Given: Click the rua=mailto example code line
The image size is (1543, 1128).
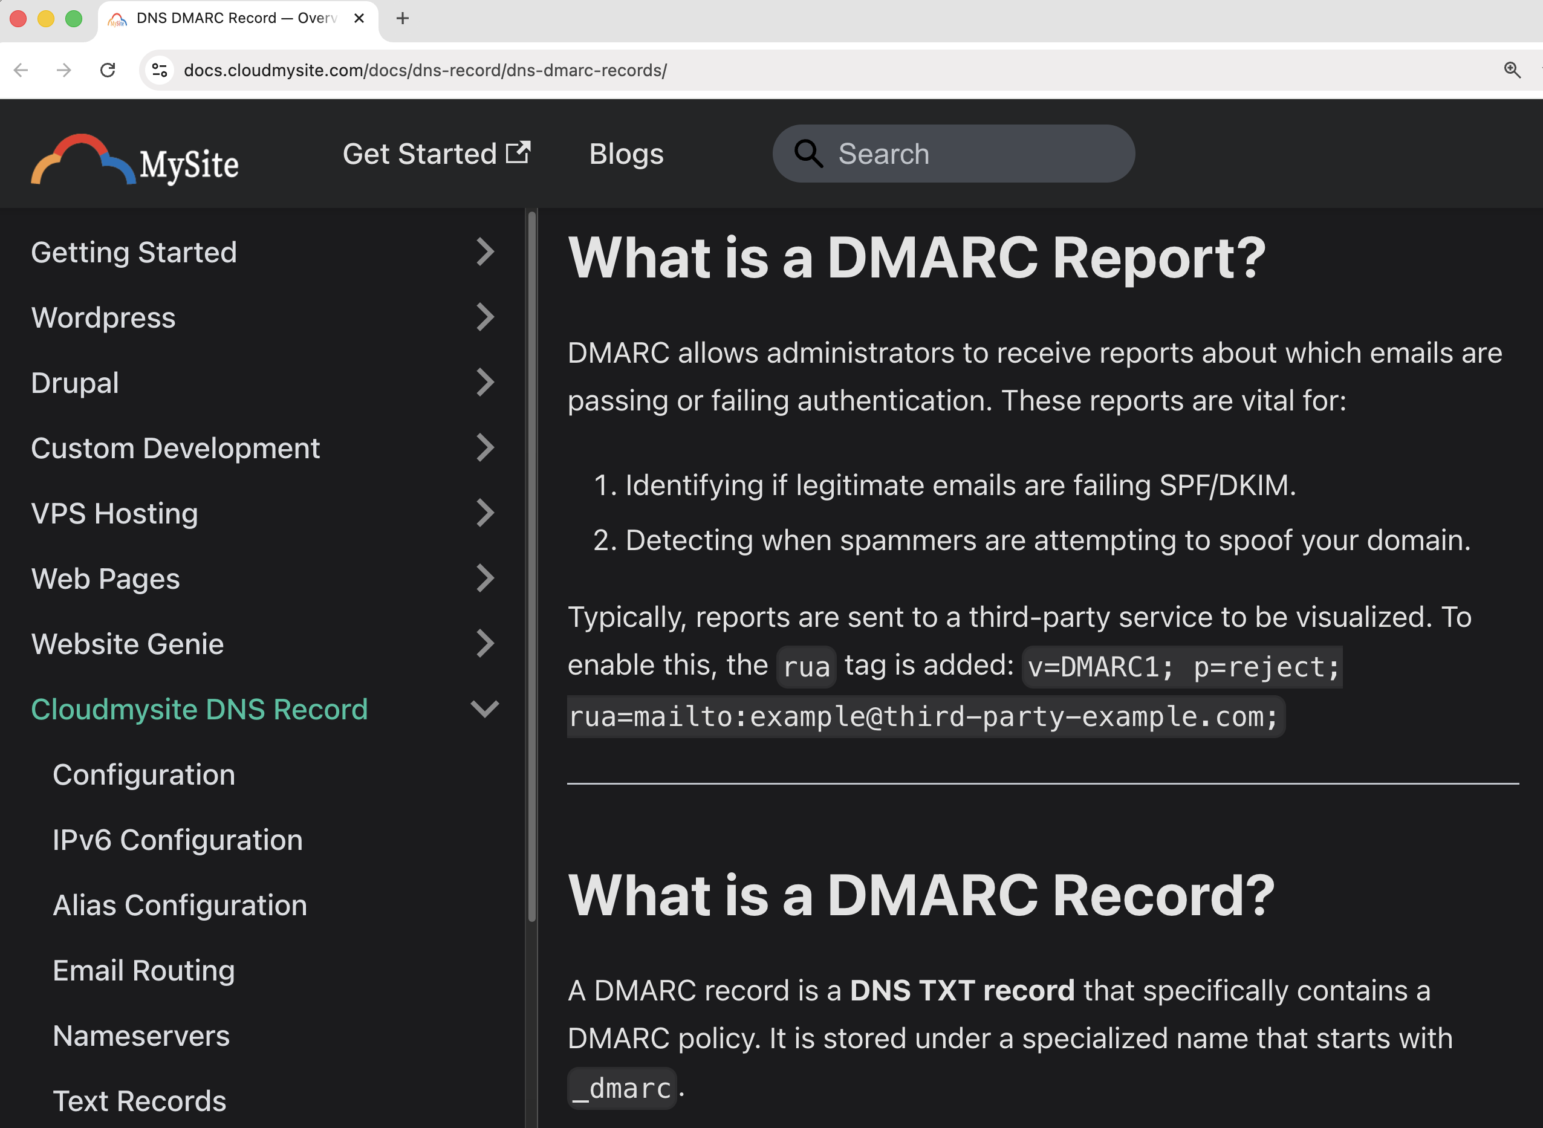Looking at the screenshot, I should pyautogui.click(x=926, y=716).
